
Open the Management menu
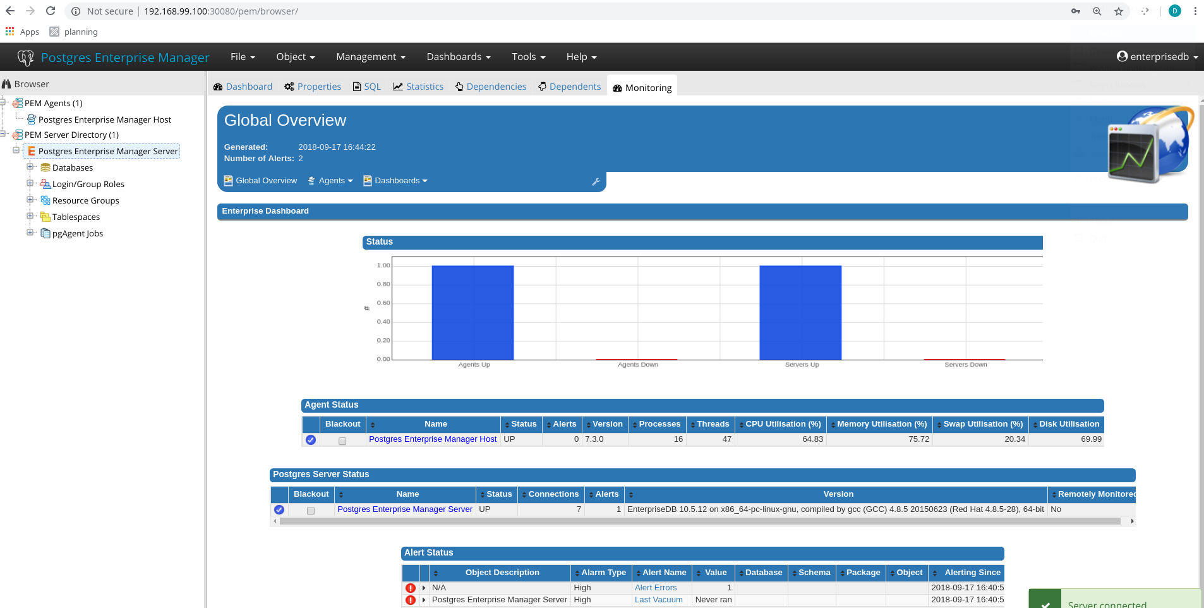coord(371,57)
